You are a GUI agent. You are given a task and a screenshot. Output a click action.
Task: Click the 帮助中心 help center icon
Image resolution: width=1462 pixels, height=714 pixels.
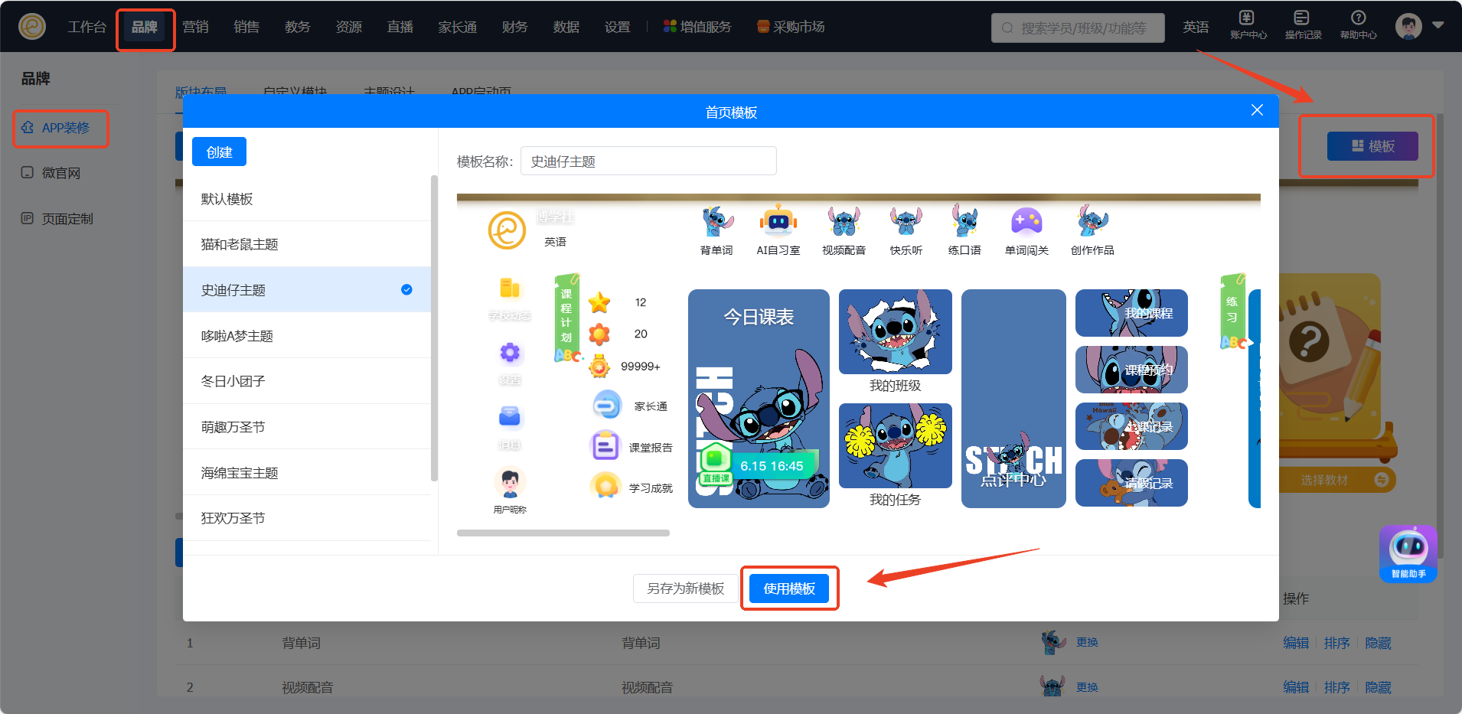tap(1358, 24)
